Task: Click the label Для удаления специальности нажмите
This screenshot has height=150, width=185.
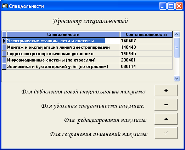Action: click(x=93, y=106)
